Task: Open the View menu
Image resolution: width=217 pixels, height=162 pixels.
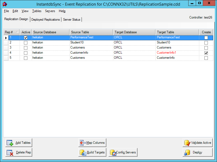Action: (25, 11)
